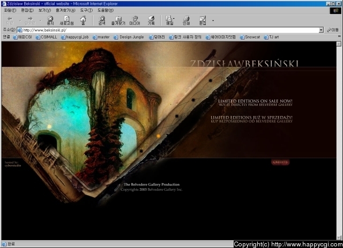
Task: Open the first links bar shortcut ending in CGI
Action: (x=23, y=37)
